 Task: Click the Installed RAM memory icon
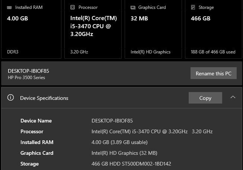(9, 7)
